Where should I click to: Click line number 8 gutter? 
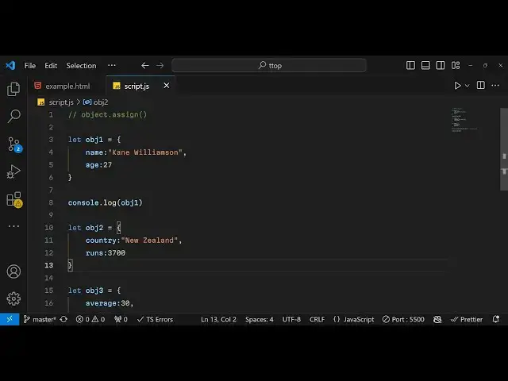51,203
